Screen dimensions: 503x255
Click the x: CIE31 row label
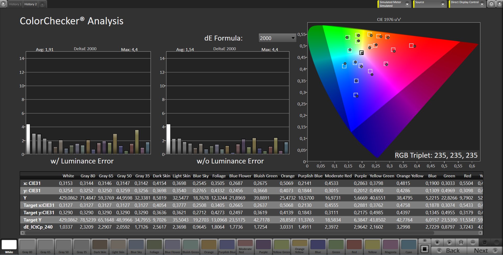pos(32,183)
